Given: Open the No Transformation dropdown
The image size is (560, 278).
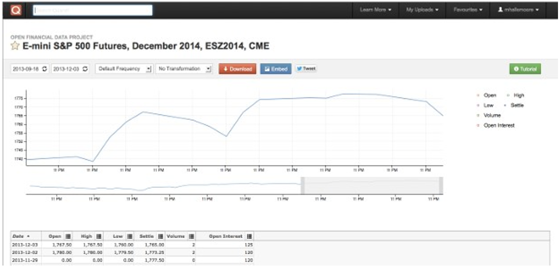Looking at the screenshot, I should point(184,69).
